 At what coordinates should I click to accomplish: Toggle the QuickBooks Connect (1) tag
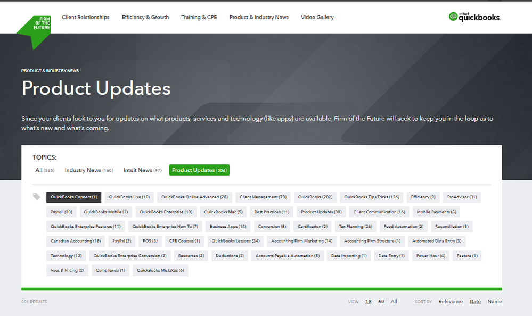[74, 197]
